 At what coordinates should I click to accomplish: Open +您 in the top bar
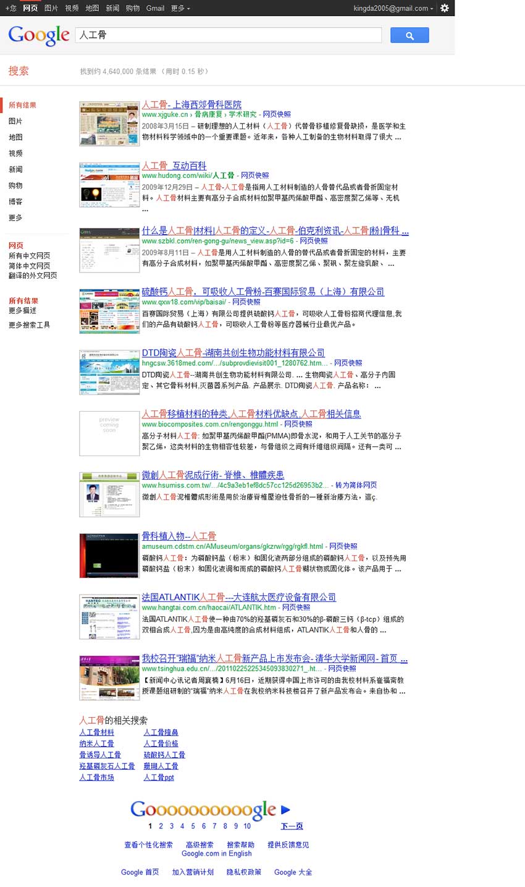(10, 8)
